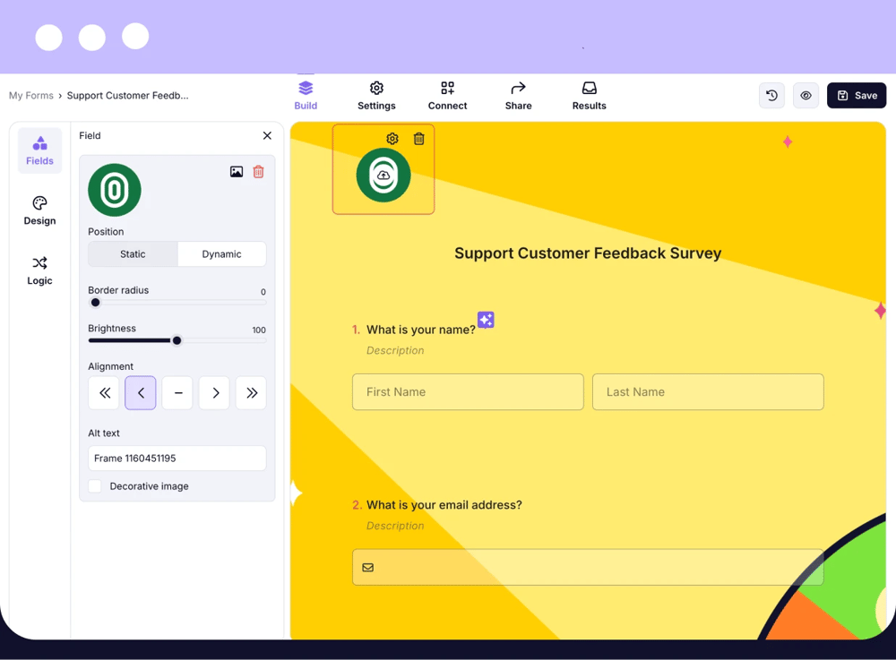896x660 pixels.
Task: Save the form
Action: 856,95
